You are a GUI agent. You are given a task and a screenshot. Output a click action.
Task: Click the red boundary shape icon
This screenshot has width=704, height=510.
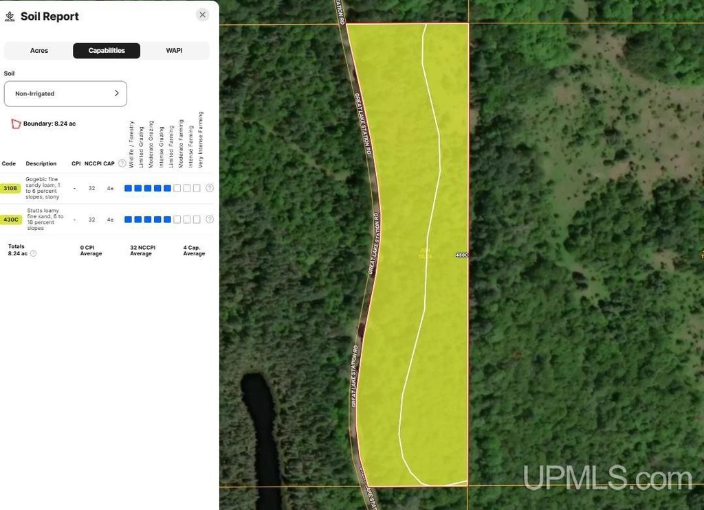[16, 124]
